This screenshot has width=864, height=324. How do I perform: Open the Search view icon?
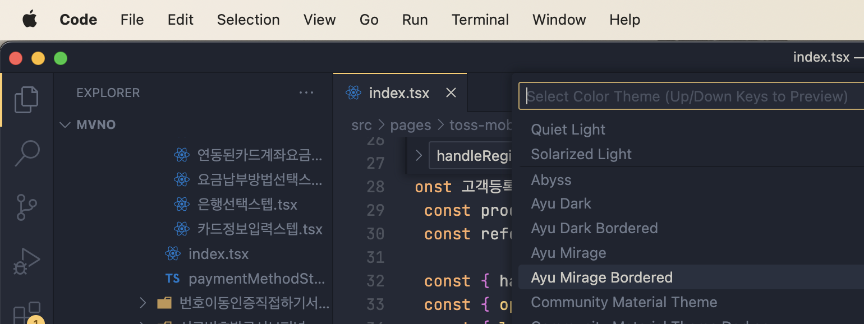point(26,153)
